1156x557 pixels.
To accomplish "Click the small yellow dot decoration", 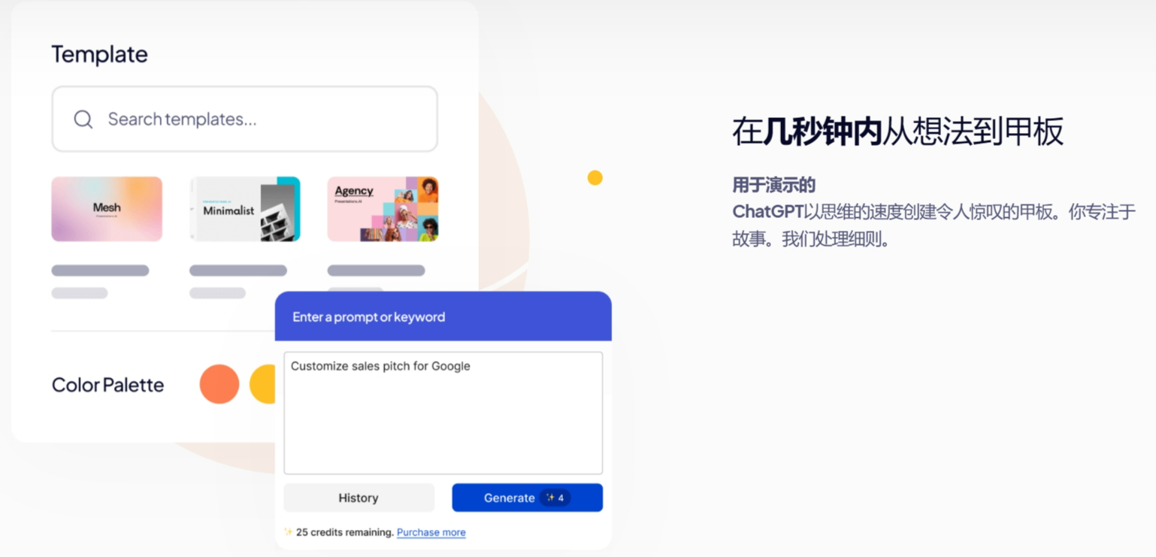I will coord(595,177).
